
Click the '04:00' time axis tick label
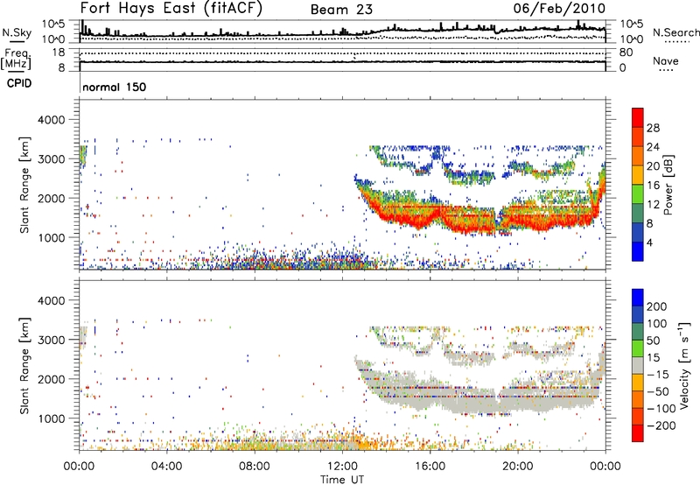166,467
